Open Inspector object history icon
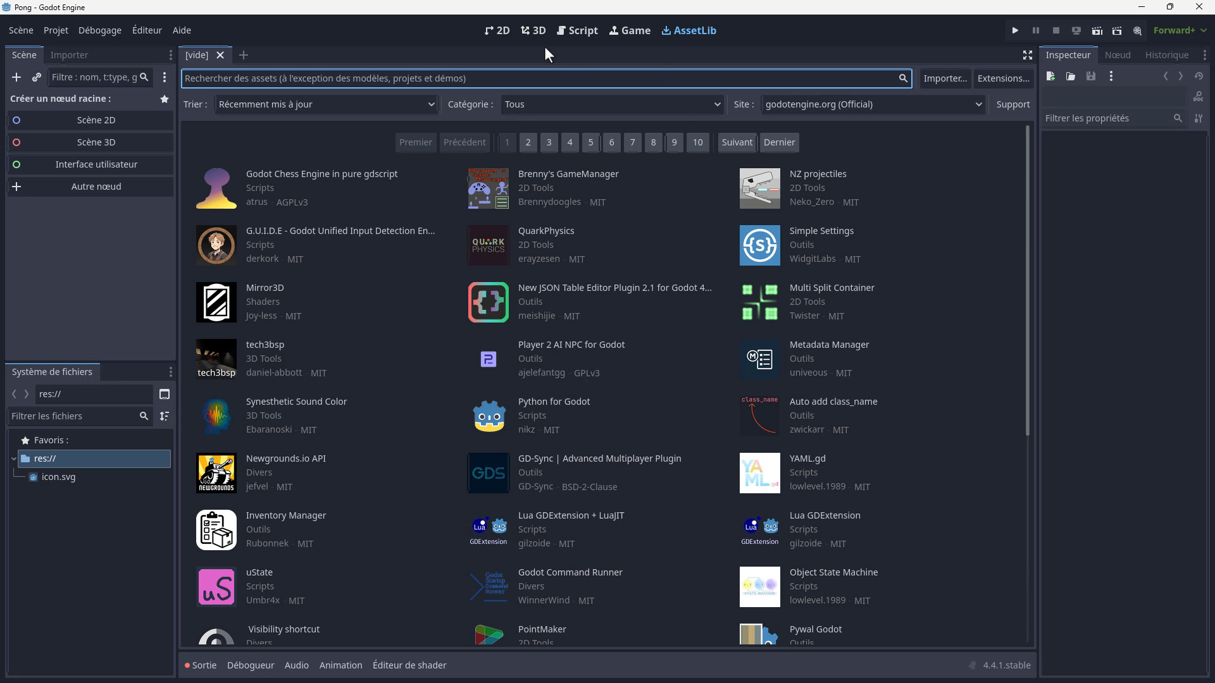Image resolution: width=1215 pixels, height=683 pixels. tap(1199, 77)
